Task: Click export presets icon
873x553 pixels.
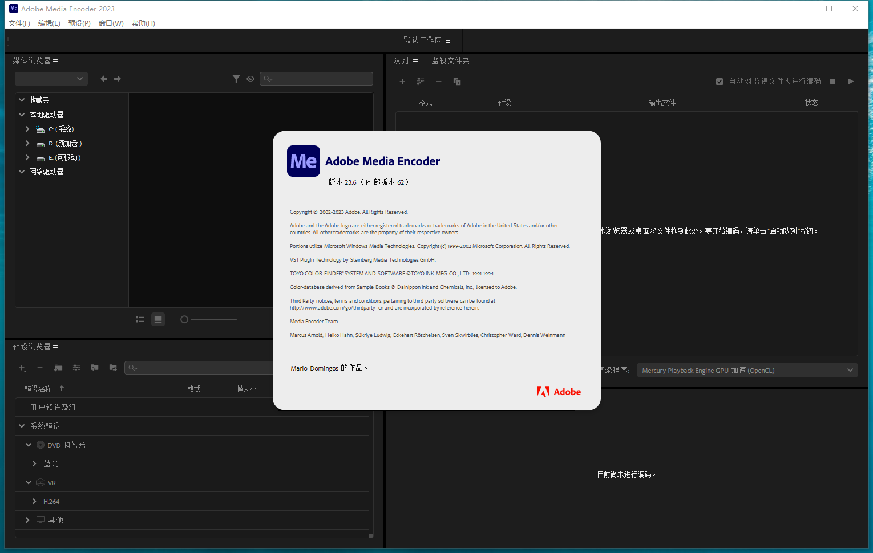Action: click(x=113, y=368)
